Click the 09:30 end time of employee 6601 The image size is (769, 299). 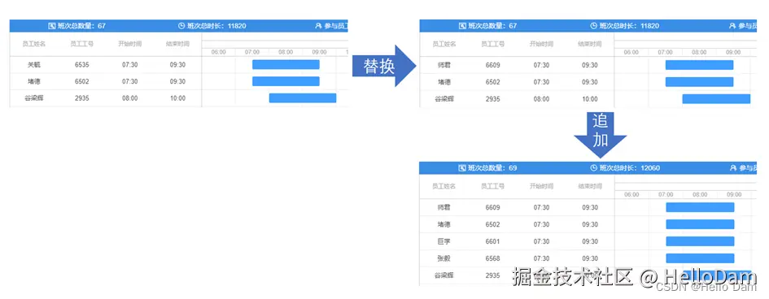[590, 241]
